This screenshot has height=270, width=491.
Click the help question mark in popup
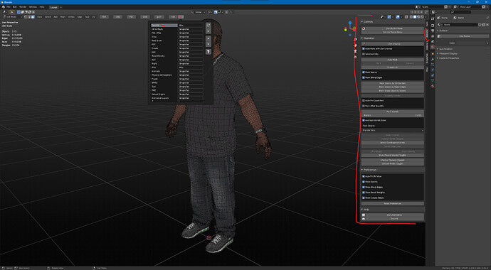click(208, 52)
